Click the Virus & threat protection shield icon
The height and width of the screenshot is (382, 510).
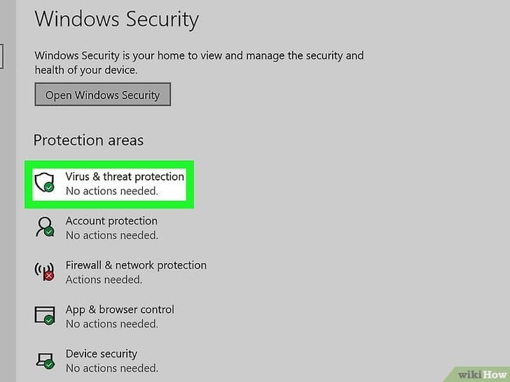click(45, 182)
